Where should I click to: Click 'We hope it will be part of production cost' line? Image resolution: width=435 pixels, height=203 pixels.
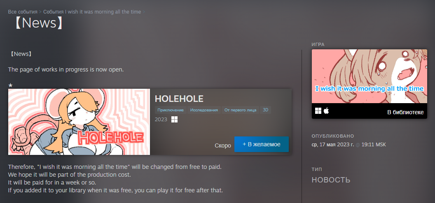tap(69, 175)
